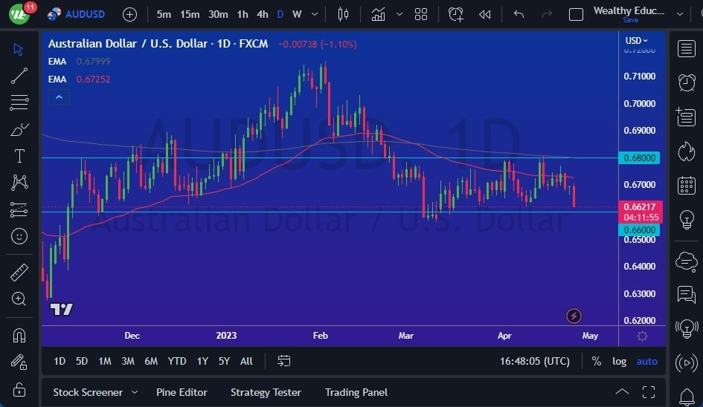The height and width of the screenshot is (407, 703).
Task: Open the emoji icons tool
Action: pos(19,236)
